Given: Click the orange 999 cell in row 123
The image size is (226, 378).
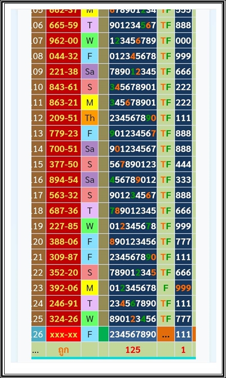Looking at the screenshot, I should pos(183,288).
